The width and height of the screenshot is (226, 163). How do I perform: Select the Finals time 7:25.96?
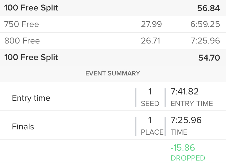click(186, 120)
